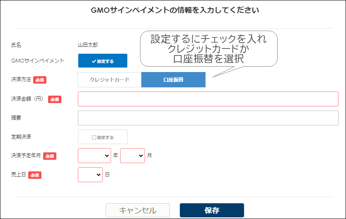Click the 定期決済 label
Image resolution: width=346 pixels, height=219 pixels.
[21, 137]
